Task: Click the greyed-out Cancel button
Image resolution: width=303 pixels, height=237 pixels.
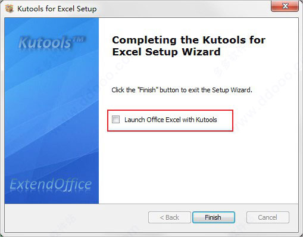Action: click(x=268, y=217)
